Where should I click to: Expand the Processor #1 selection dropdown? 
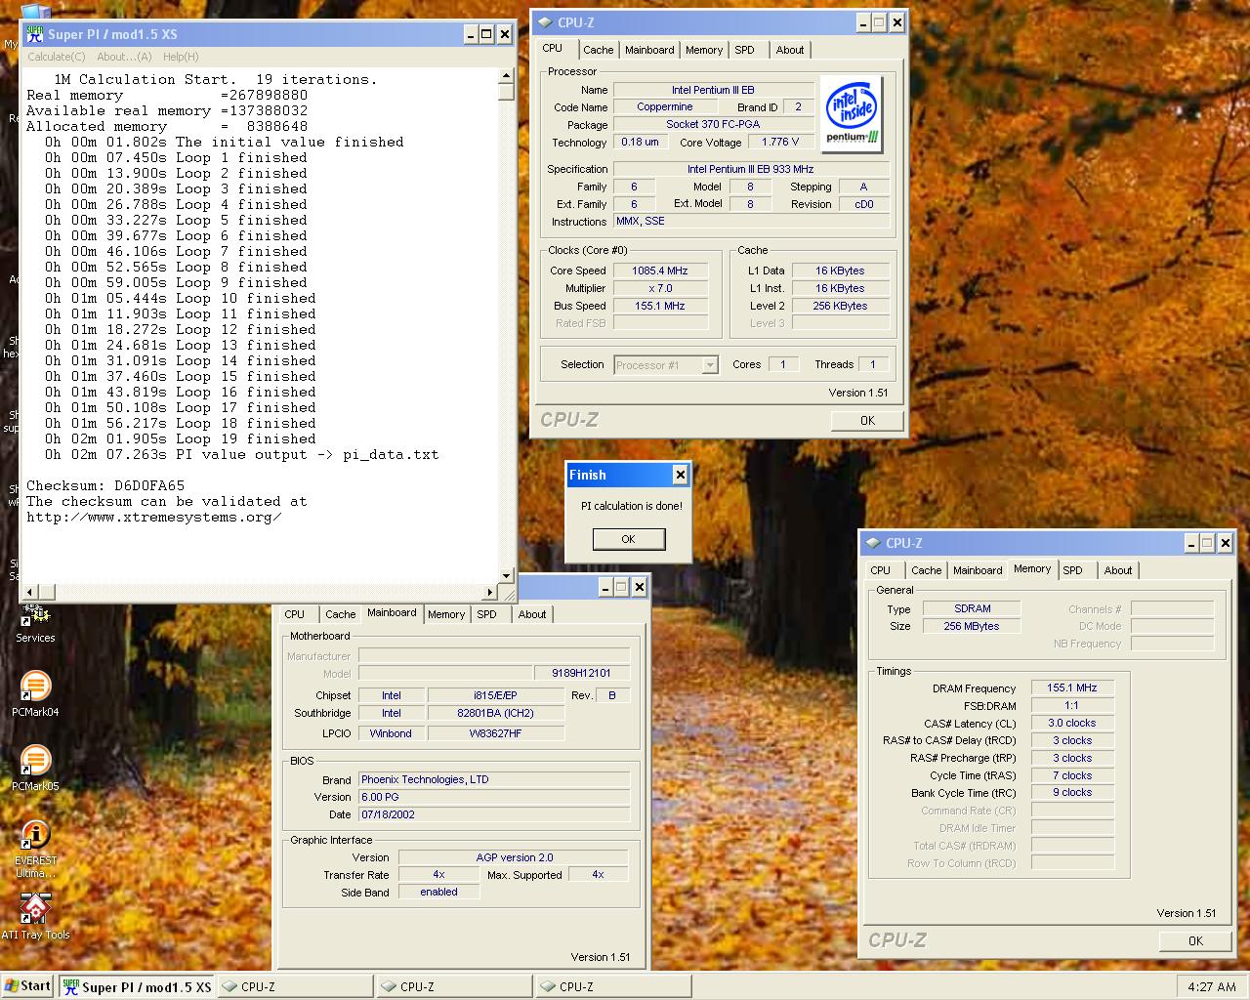710,365
